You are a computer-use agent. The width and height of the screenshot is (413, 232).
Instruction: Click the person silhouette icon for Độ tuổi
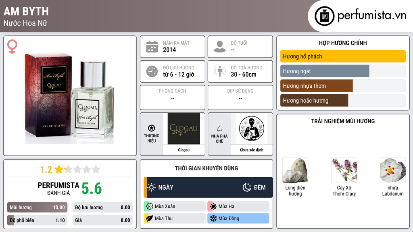(220, 47)
